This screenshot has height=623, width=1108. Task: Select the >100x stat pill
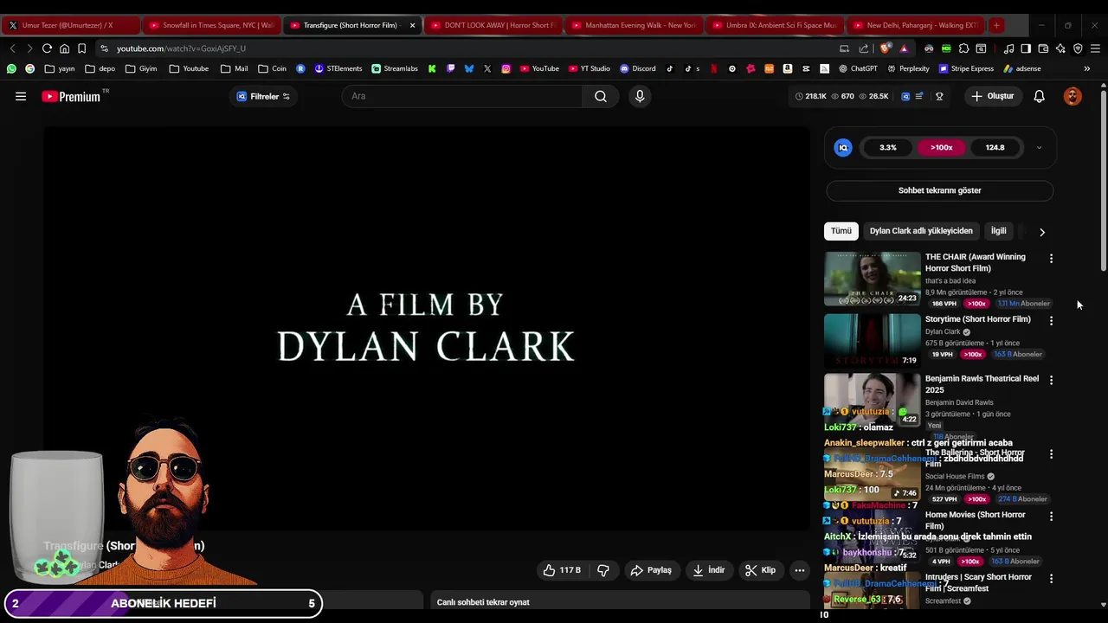[942, 148]
